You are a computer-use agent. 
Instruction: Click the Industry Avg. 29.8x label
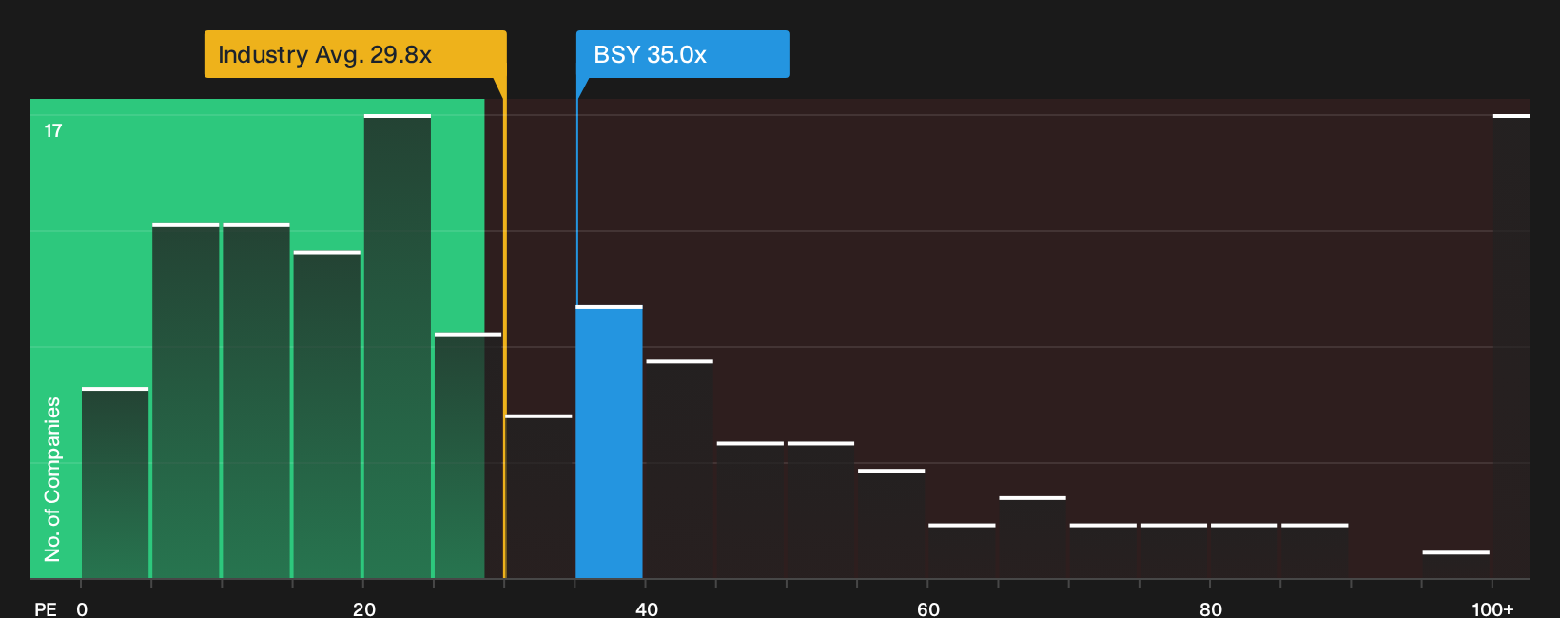355,54
